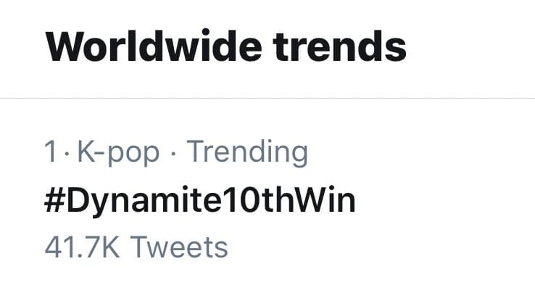This screenshot has height=301, width=535.
Task: Click blank space right of #Dynamite10thWin
Action: pyautogui.click(x=442, y=200)
